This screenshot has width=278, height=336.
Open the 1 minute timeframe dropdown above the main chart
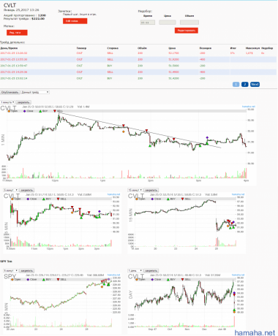[x=8, y=102]
